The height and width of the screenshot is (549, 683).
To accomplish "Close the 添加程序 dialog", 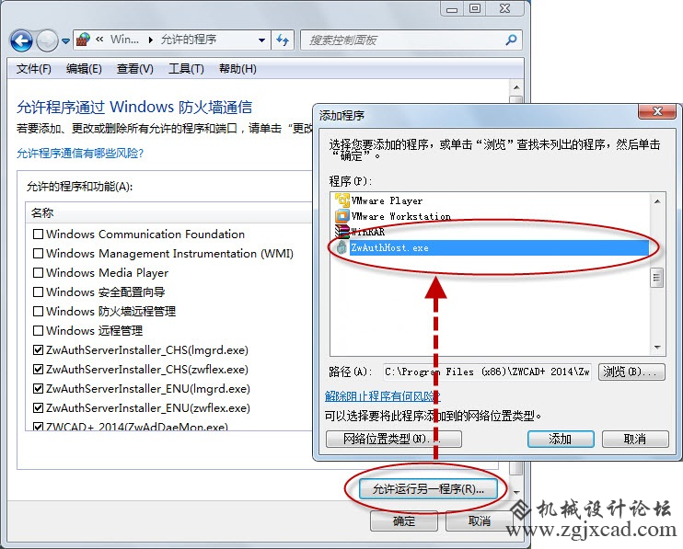I will tap(657, 111).
